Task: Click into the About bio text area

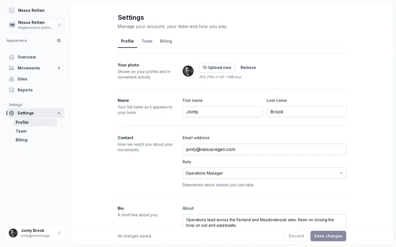Action: click(264, 221)
